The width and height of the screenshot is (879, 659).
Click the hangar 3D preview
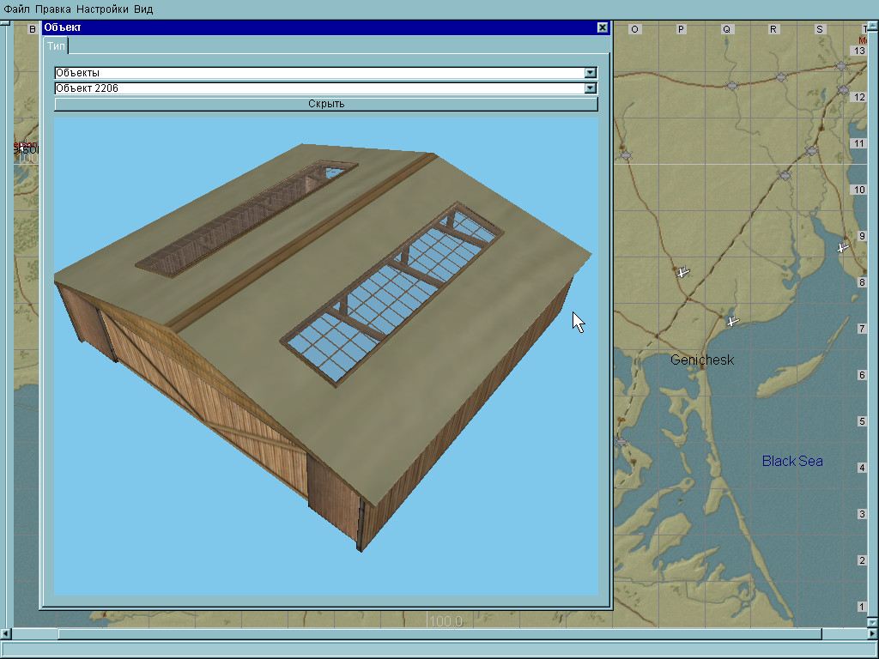point(325,356)
